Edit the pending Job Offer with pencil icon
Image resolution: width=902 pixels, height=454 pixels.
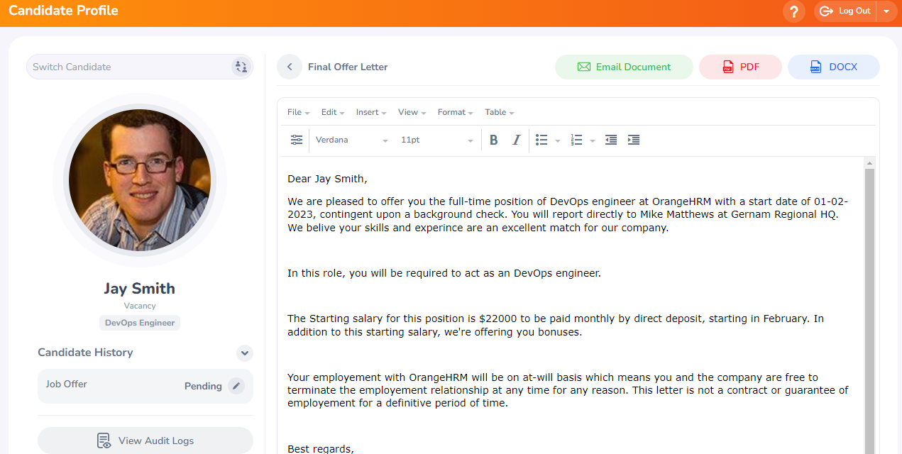[x=236, y=386]
